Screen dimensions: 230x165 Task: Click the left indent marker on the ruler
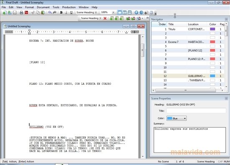click(x=29, y=32)
